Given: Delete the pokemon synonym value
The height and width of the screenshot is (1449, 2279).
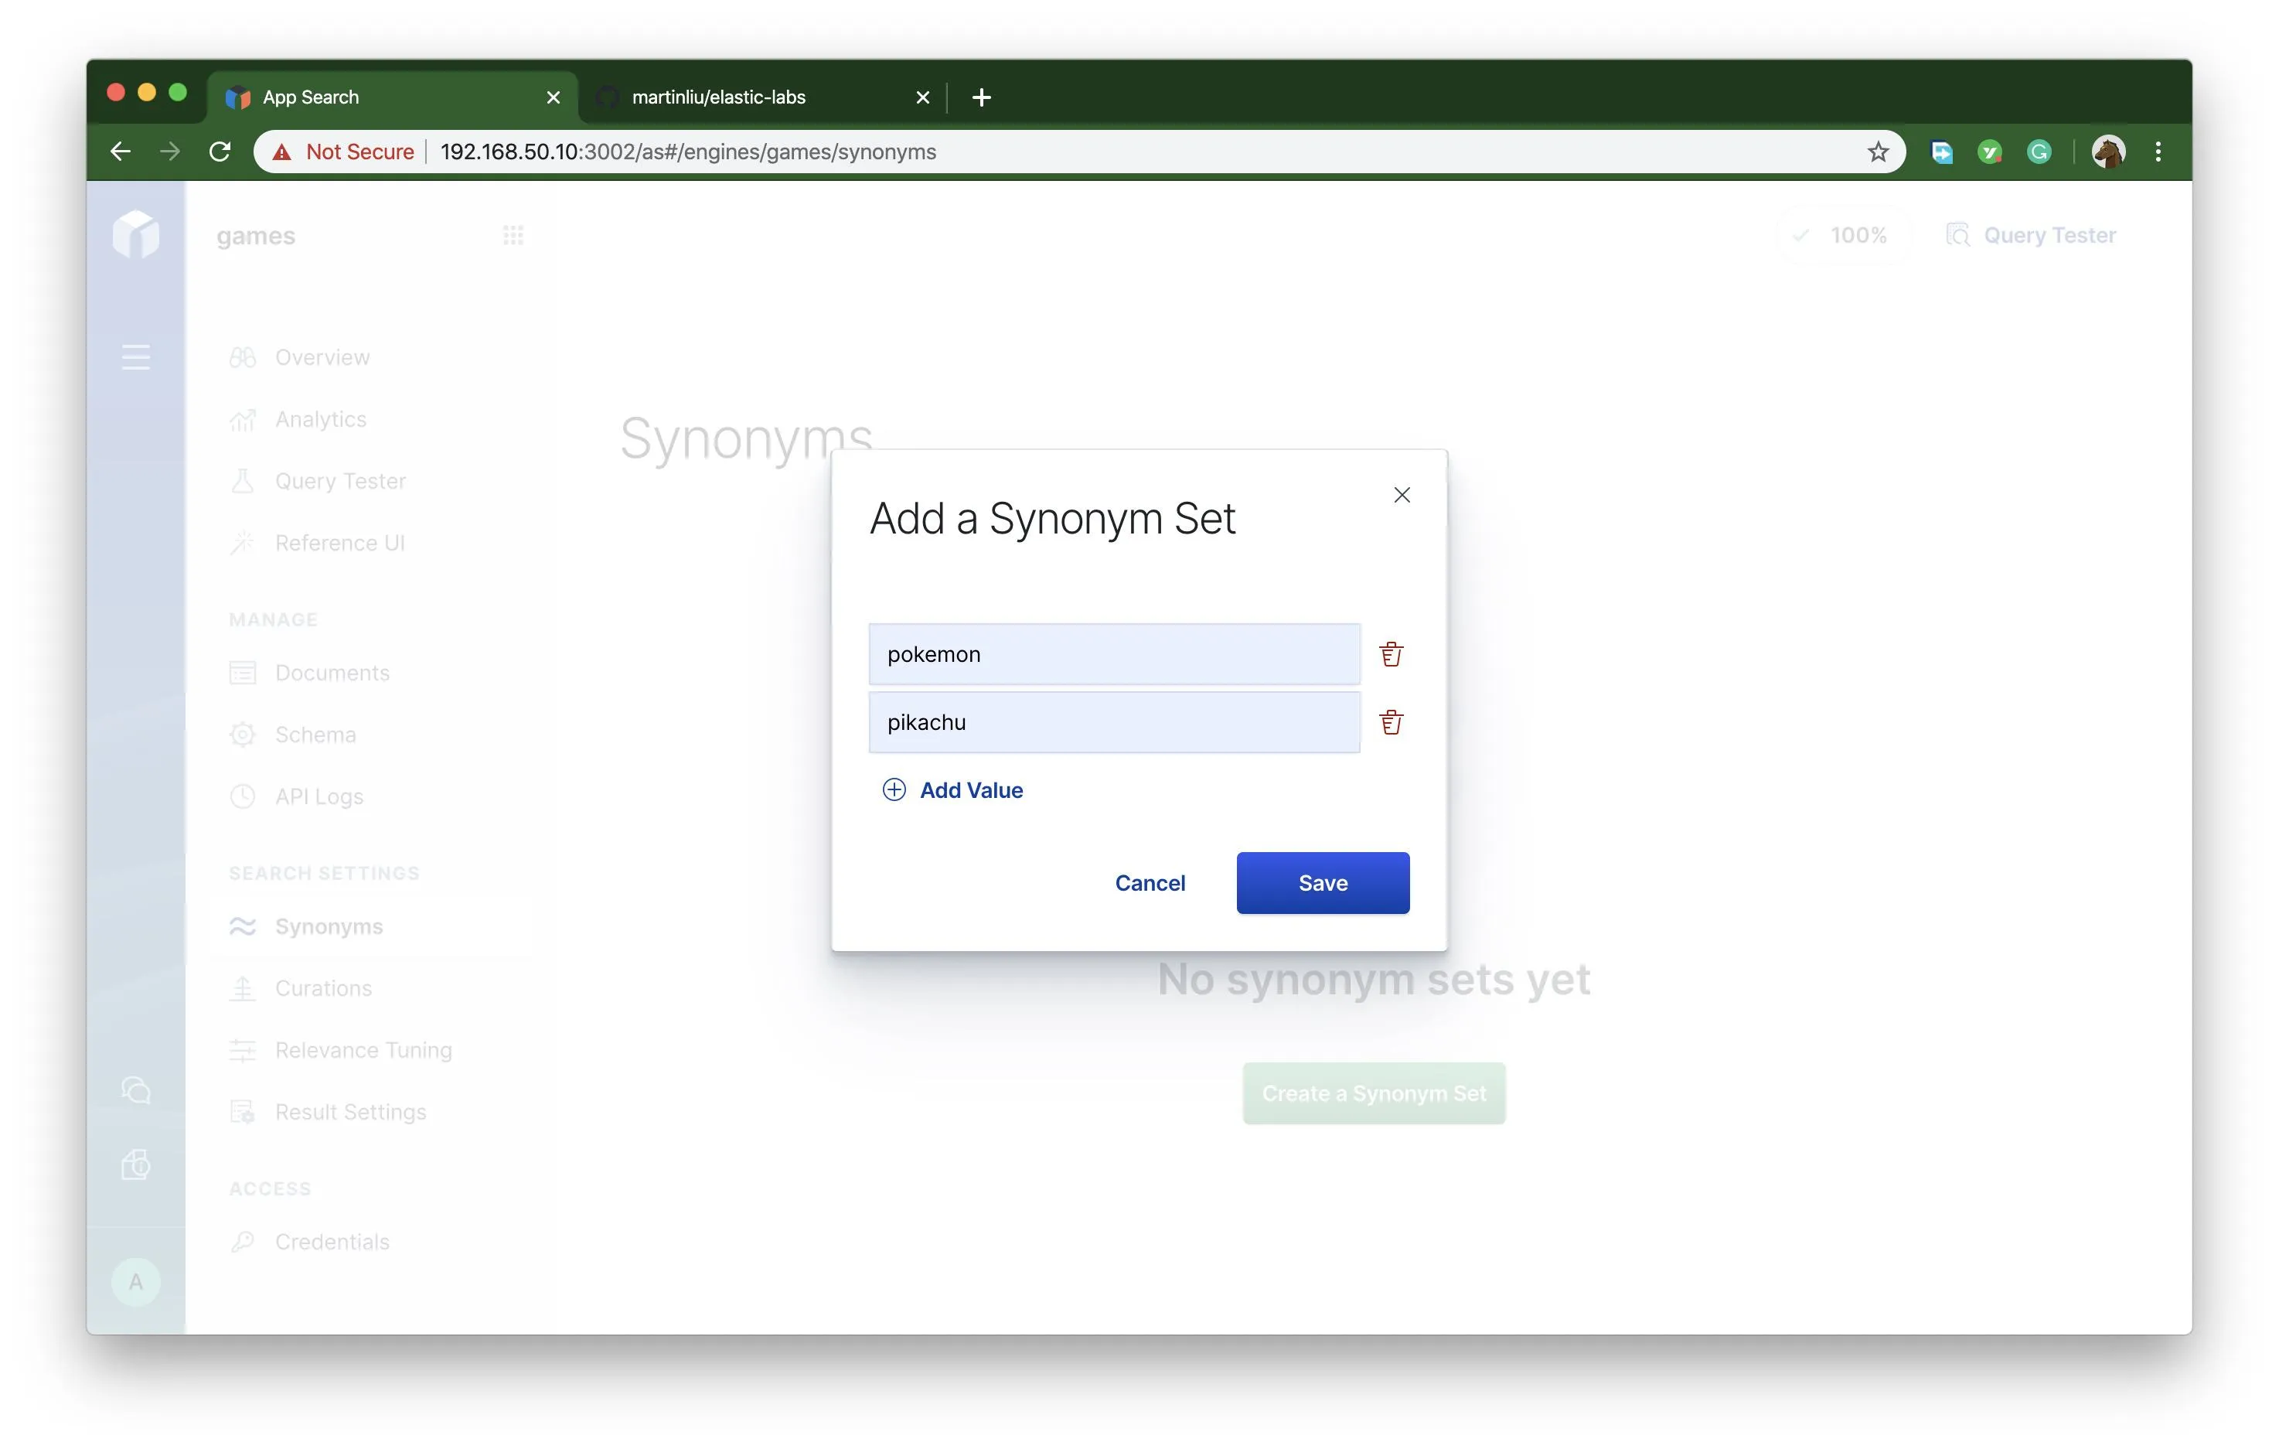Looking at the screenshot, I should pyautogui.click(x=1390, y=654).
